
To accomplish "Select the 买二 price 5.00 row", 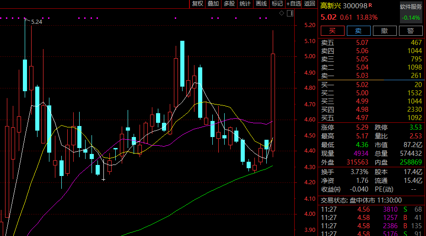I will coord(372,93).
